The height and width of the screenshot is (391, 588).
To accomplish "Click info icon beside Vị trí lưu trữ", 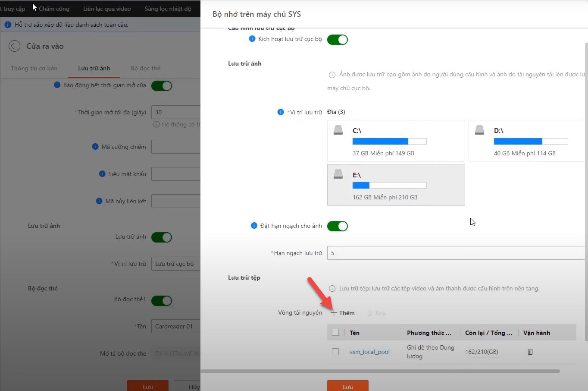I will 280,112.
